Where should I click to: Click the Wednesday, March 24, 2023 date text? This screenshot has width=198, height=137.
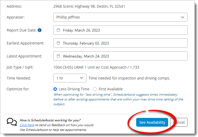click(x=86, y=56)
